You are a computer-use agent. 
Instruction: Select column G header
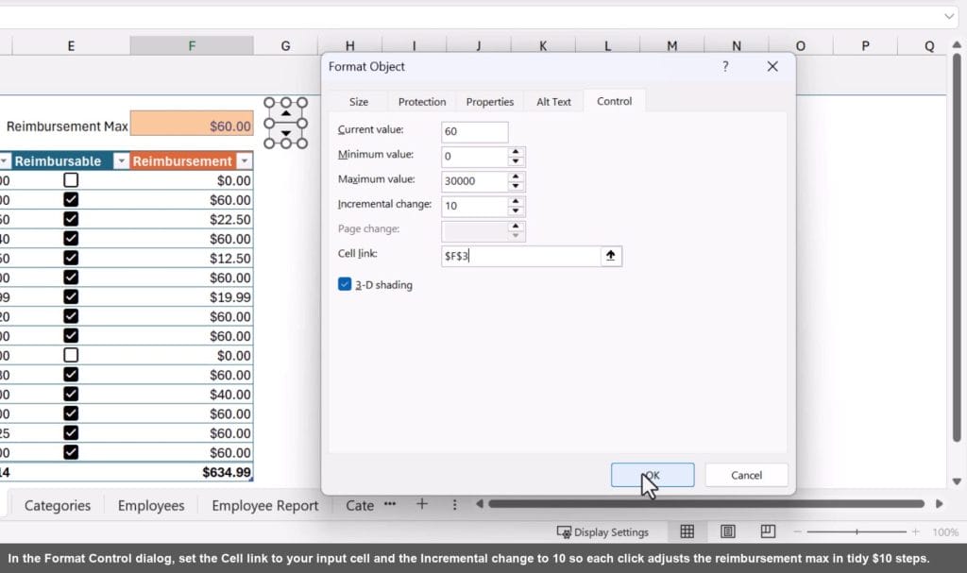pos(285,45)
